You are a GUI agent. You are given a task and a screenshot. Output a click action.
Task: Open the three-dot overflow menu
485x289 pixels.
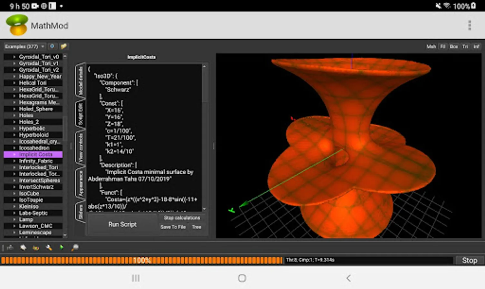click(469, 25)
